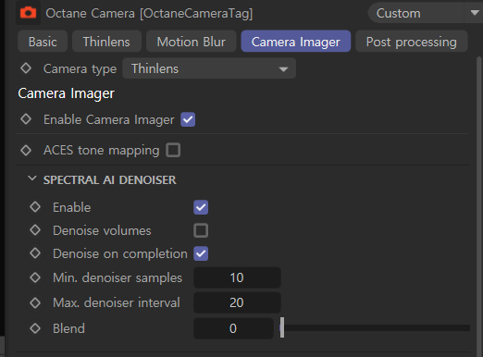Uncheck the denoiser Enable checkbox
The width and height of the screenshot is (483, 357).
[201, 207]
